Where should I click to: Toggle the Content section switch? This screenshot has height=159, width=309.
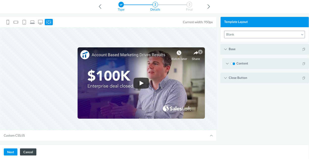click(233, 64)
